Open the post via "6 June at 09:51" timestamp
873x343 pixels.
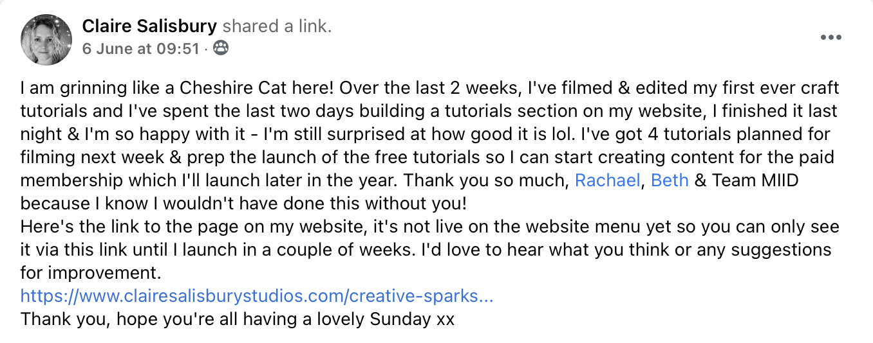pyautogui.click(x=140, y=48)
